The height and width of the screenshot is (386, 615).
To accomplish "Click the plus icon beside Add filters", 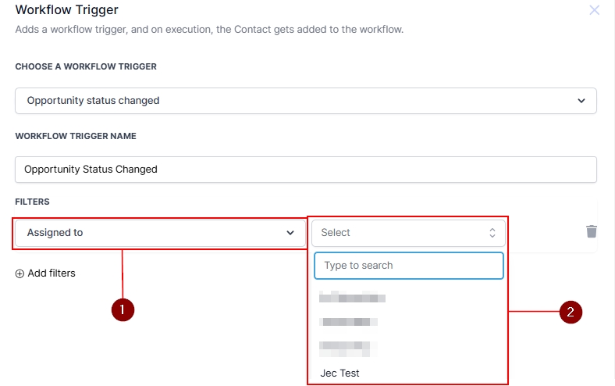I will point(20,273).
